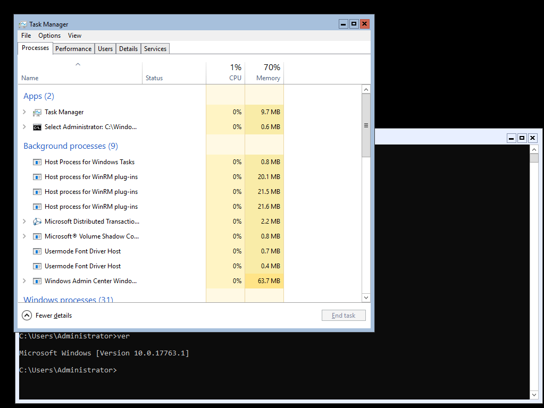Click the Microsoft Volume Shadow Copy icon

(37, 236)
